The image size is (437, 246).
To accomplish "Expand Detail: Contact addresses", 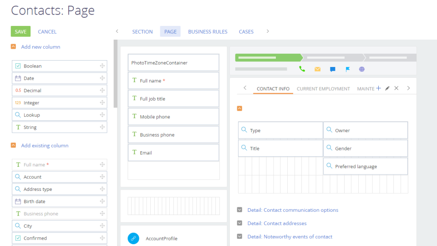I will (x=239, y=223).
